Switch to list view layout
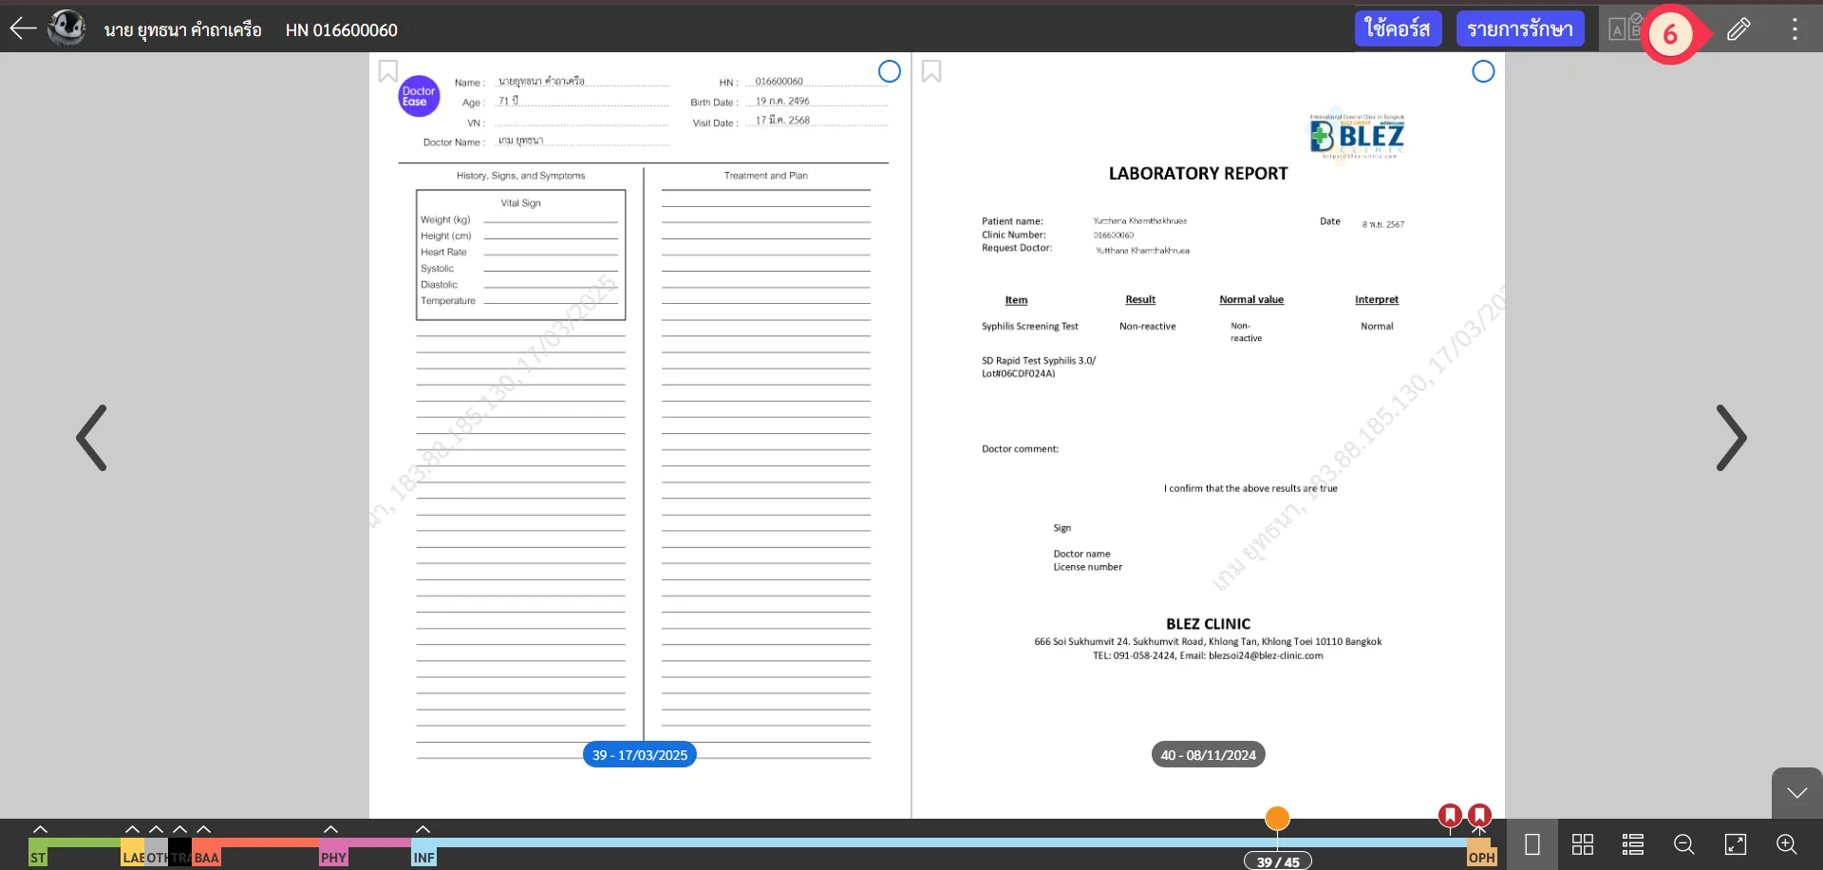The width and height of the screenshot is (1823, 870). click(x=1632, y=844)
